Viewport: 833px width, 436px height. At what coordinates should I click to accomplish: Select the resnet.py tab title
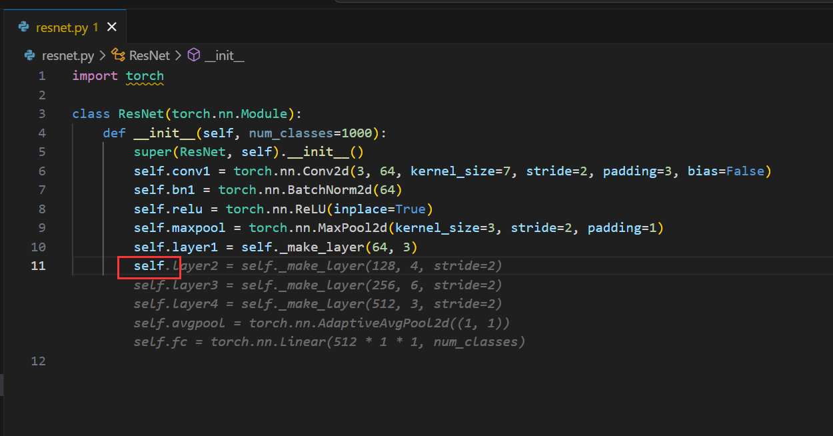tap(63, 27)
